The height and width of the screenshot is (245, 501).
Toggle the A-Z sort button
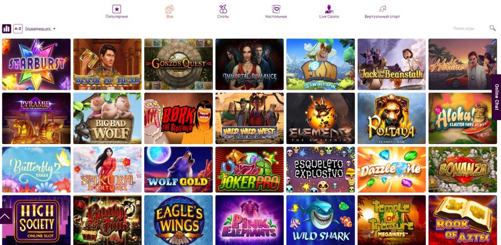[18, 29]
